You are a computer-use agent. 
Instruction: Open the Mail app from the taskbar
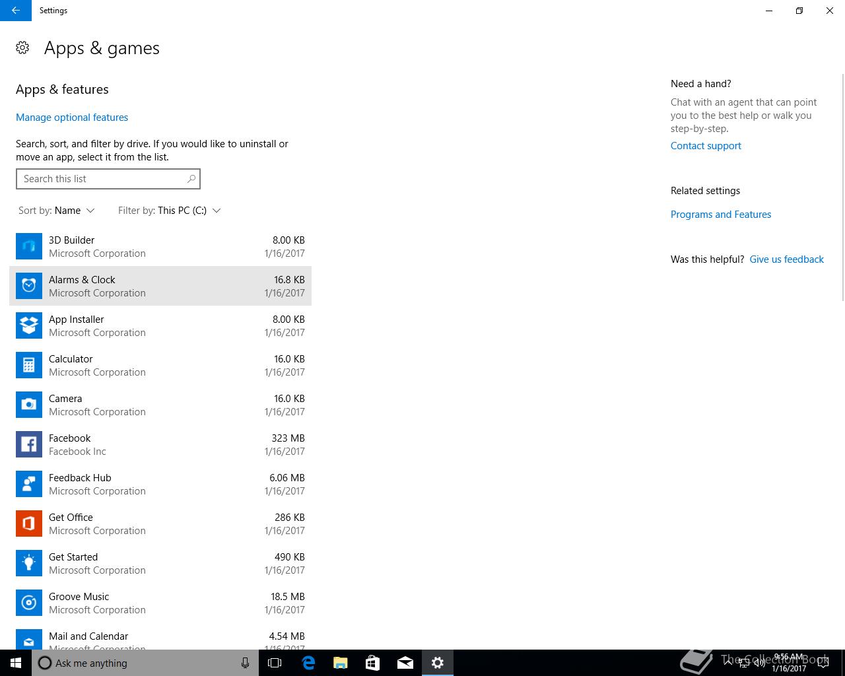[405, 663]
